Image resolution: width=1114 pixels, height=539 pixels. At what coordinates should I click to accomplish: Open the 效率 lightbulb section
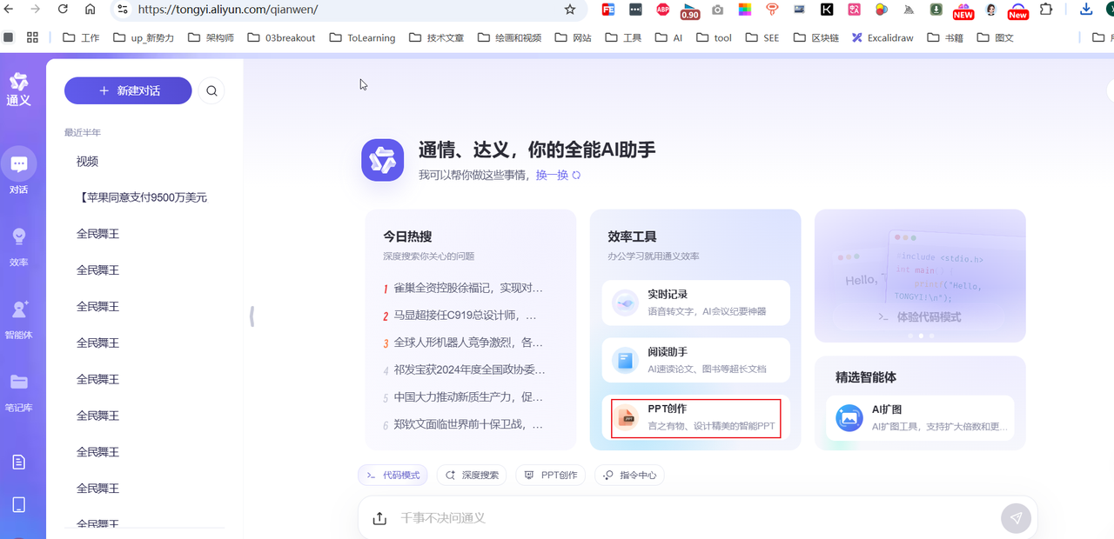pyautogui.click(x=18, y=246)
